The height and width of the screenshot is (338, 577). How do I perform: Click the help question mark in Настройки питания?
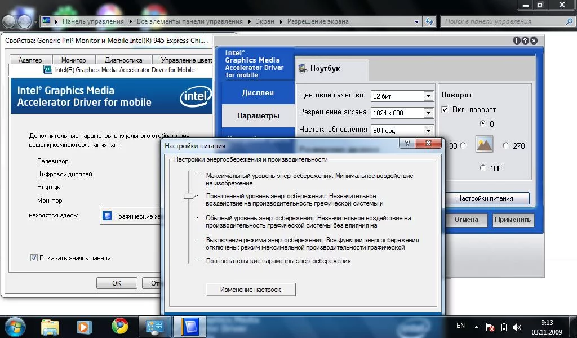[407, 145]
